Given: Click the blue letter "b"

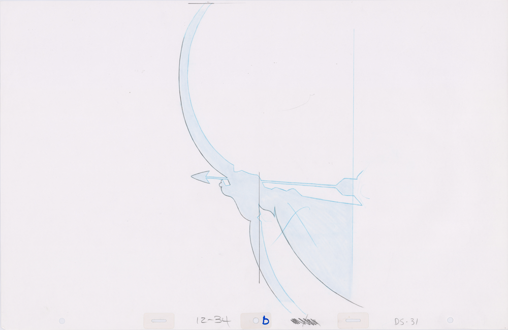Looking at the screenshot, I should pos(266,320).
